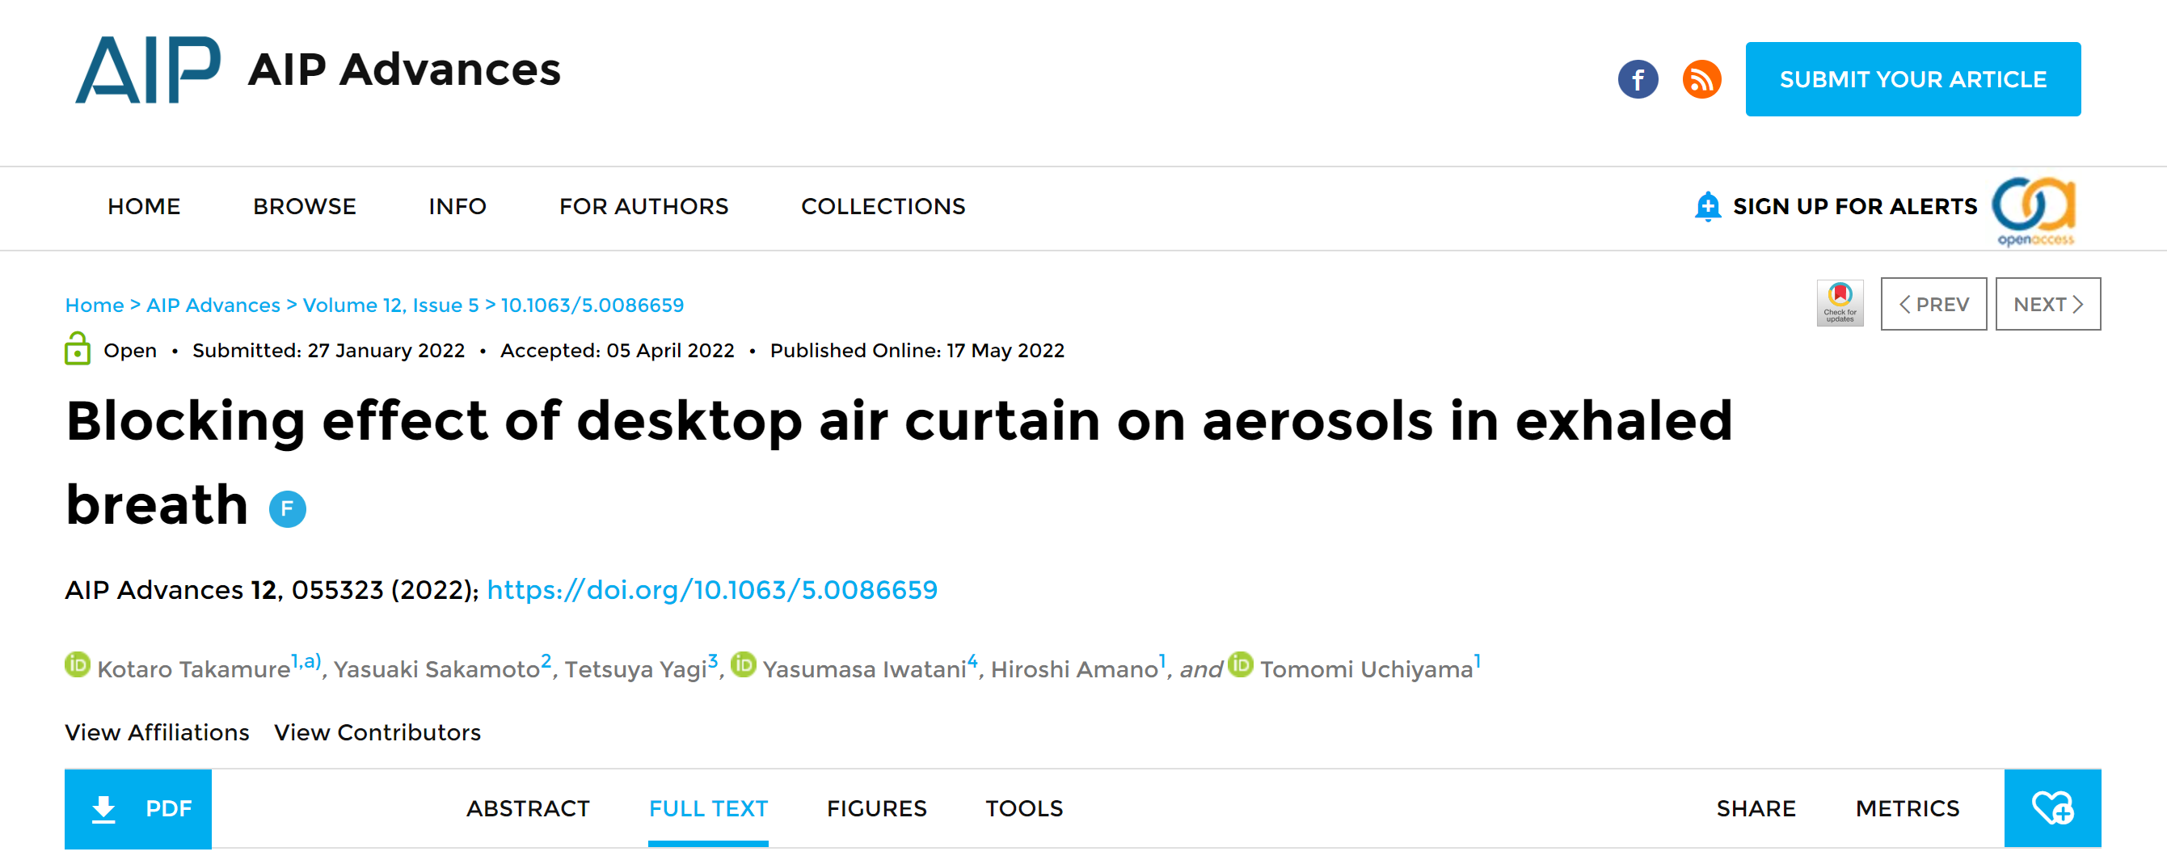The width and height of the screenshot is (2167, 860).
Task: Add article to favorites heart icon
Action: point(2051,807)
